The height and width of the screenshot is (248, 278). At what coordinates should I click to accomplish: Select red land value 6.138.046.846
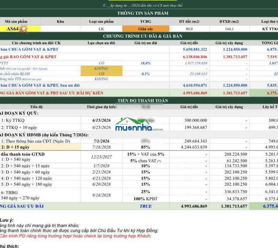(195, 57)
